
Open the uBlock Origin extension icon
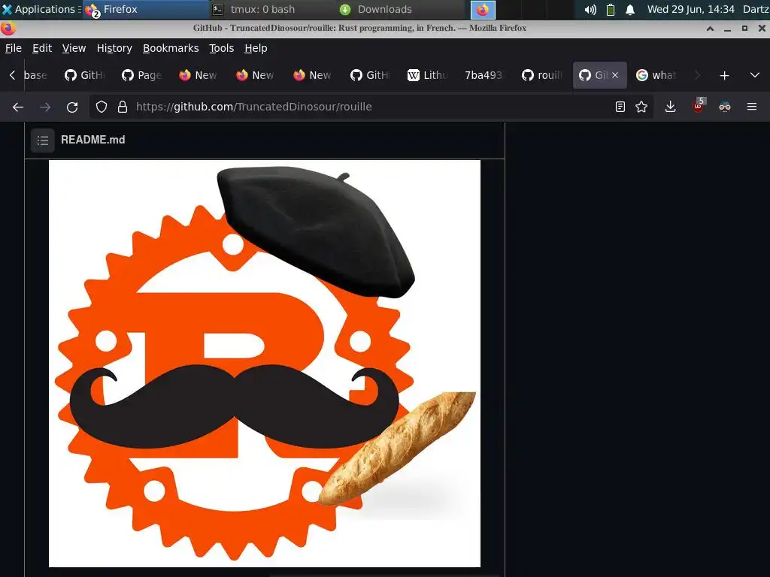[x=699, y=106]
